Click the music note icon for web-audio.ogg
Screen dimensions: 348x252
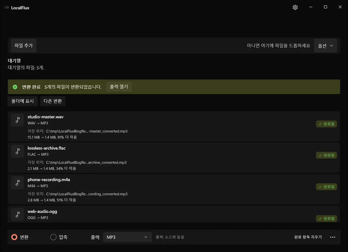tap(17, 214)
